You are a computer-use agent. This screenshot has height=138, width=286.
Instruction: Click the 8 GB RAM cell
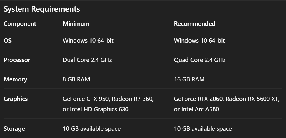coord(76,79)
